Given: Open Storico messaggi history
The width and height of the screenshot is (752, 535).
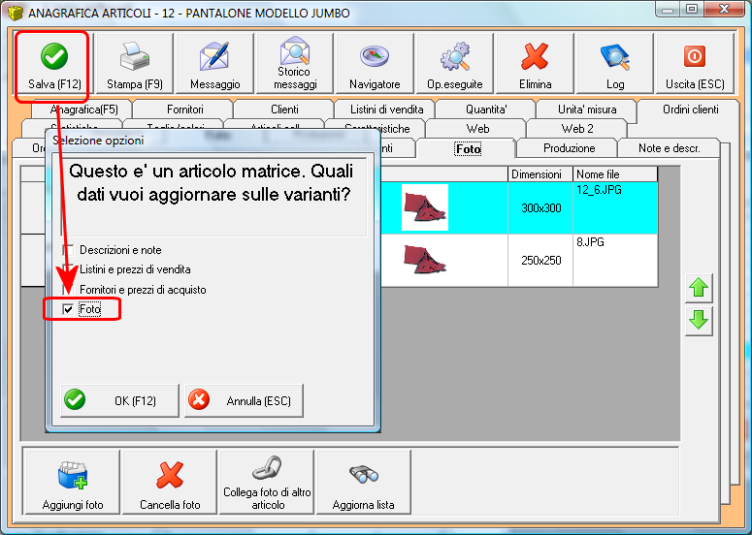Looking at the screenshot, I should pyautogui.click(x=294, y=64).
